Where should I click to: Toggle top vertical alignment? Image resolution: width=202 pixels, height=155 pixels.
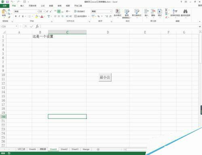click(x=55, y=11)
